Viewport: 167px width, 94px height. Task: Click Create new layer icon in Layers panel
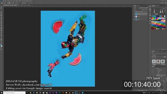click(x=145, y=91)
